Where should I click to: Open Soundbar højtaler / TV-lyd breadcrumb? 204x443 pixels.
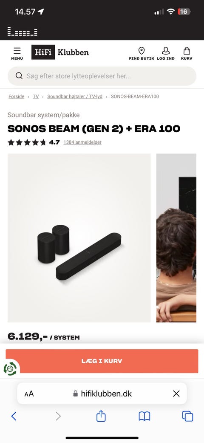pyautogui.click(x=75, y=97)
